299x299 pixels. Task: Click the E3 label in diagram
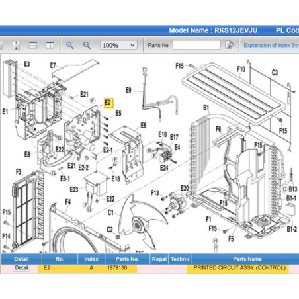point(26,64)
